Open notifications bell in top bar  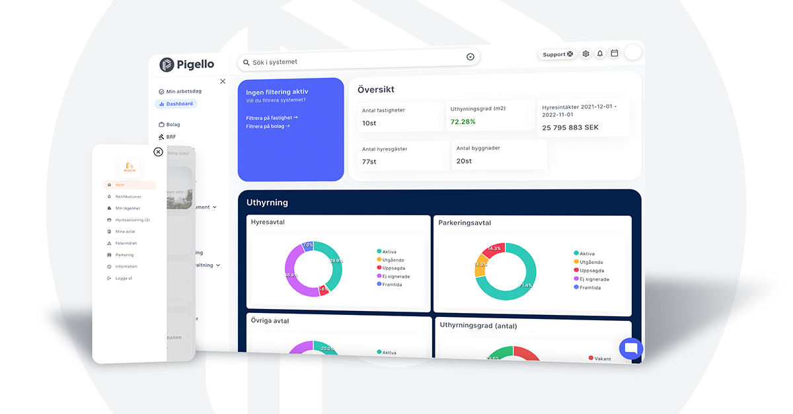[600, 53]
